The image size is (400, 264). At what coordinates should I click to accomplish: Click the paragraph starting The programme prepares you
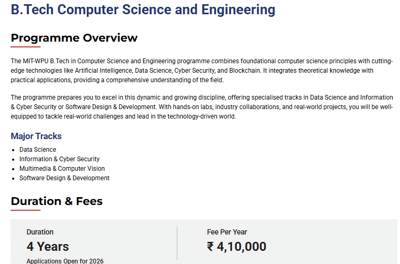[202, 107]
